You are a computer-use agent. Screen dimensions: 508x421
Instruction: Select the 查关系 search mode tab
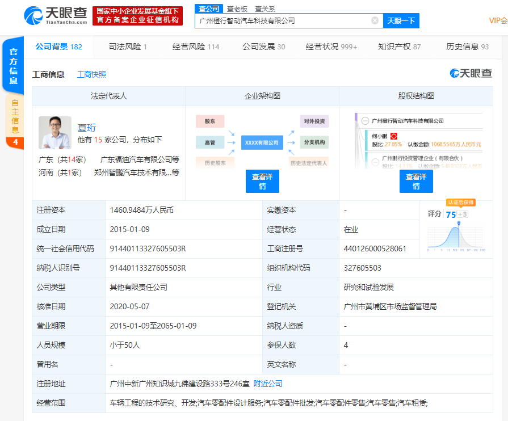(265, 9)
